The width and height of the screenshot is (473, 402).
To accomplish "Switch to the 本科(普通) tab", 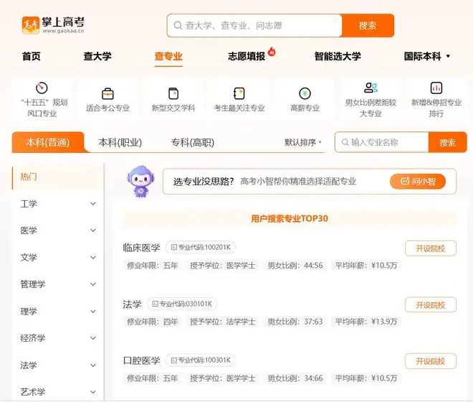I will (x=48, y=142).
